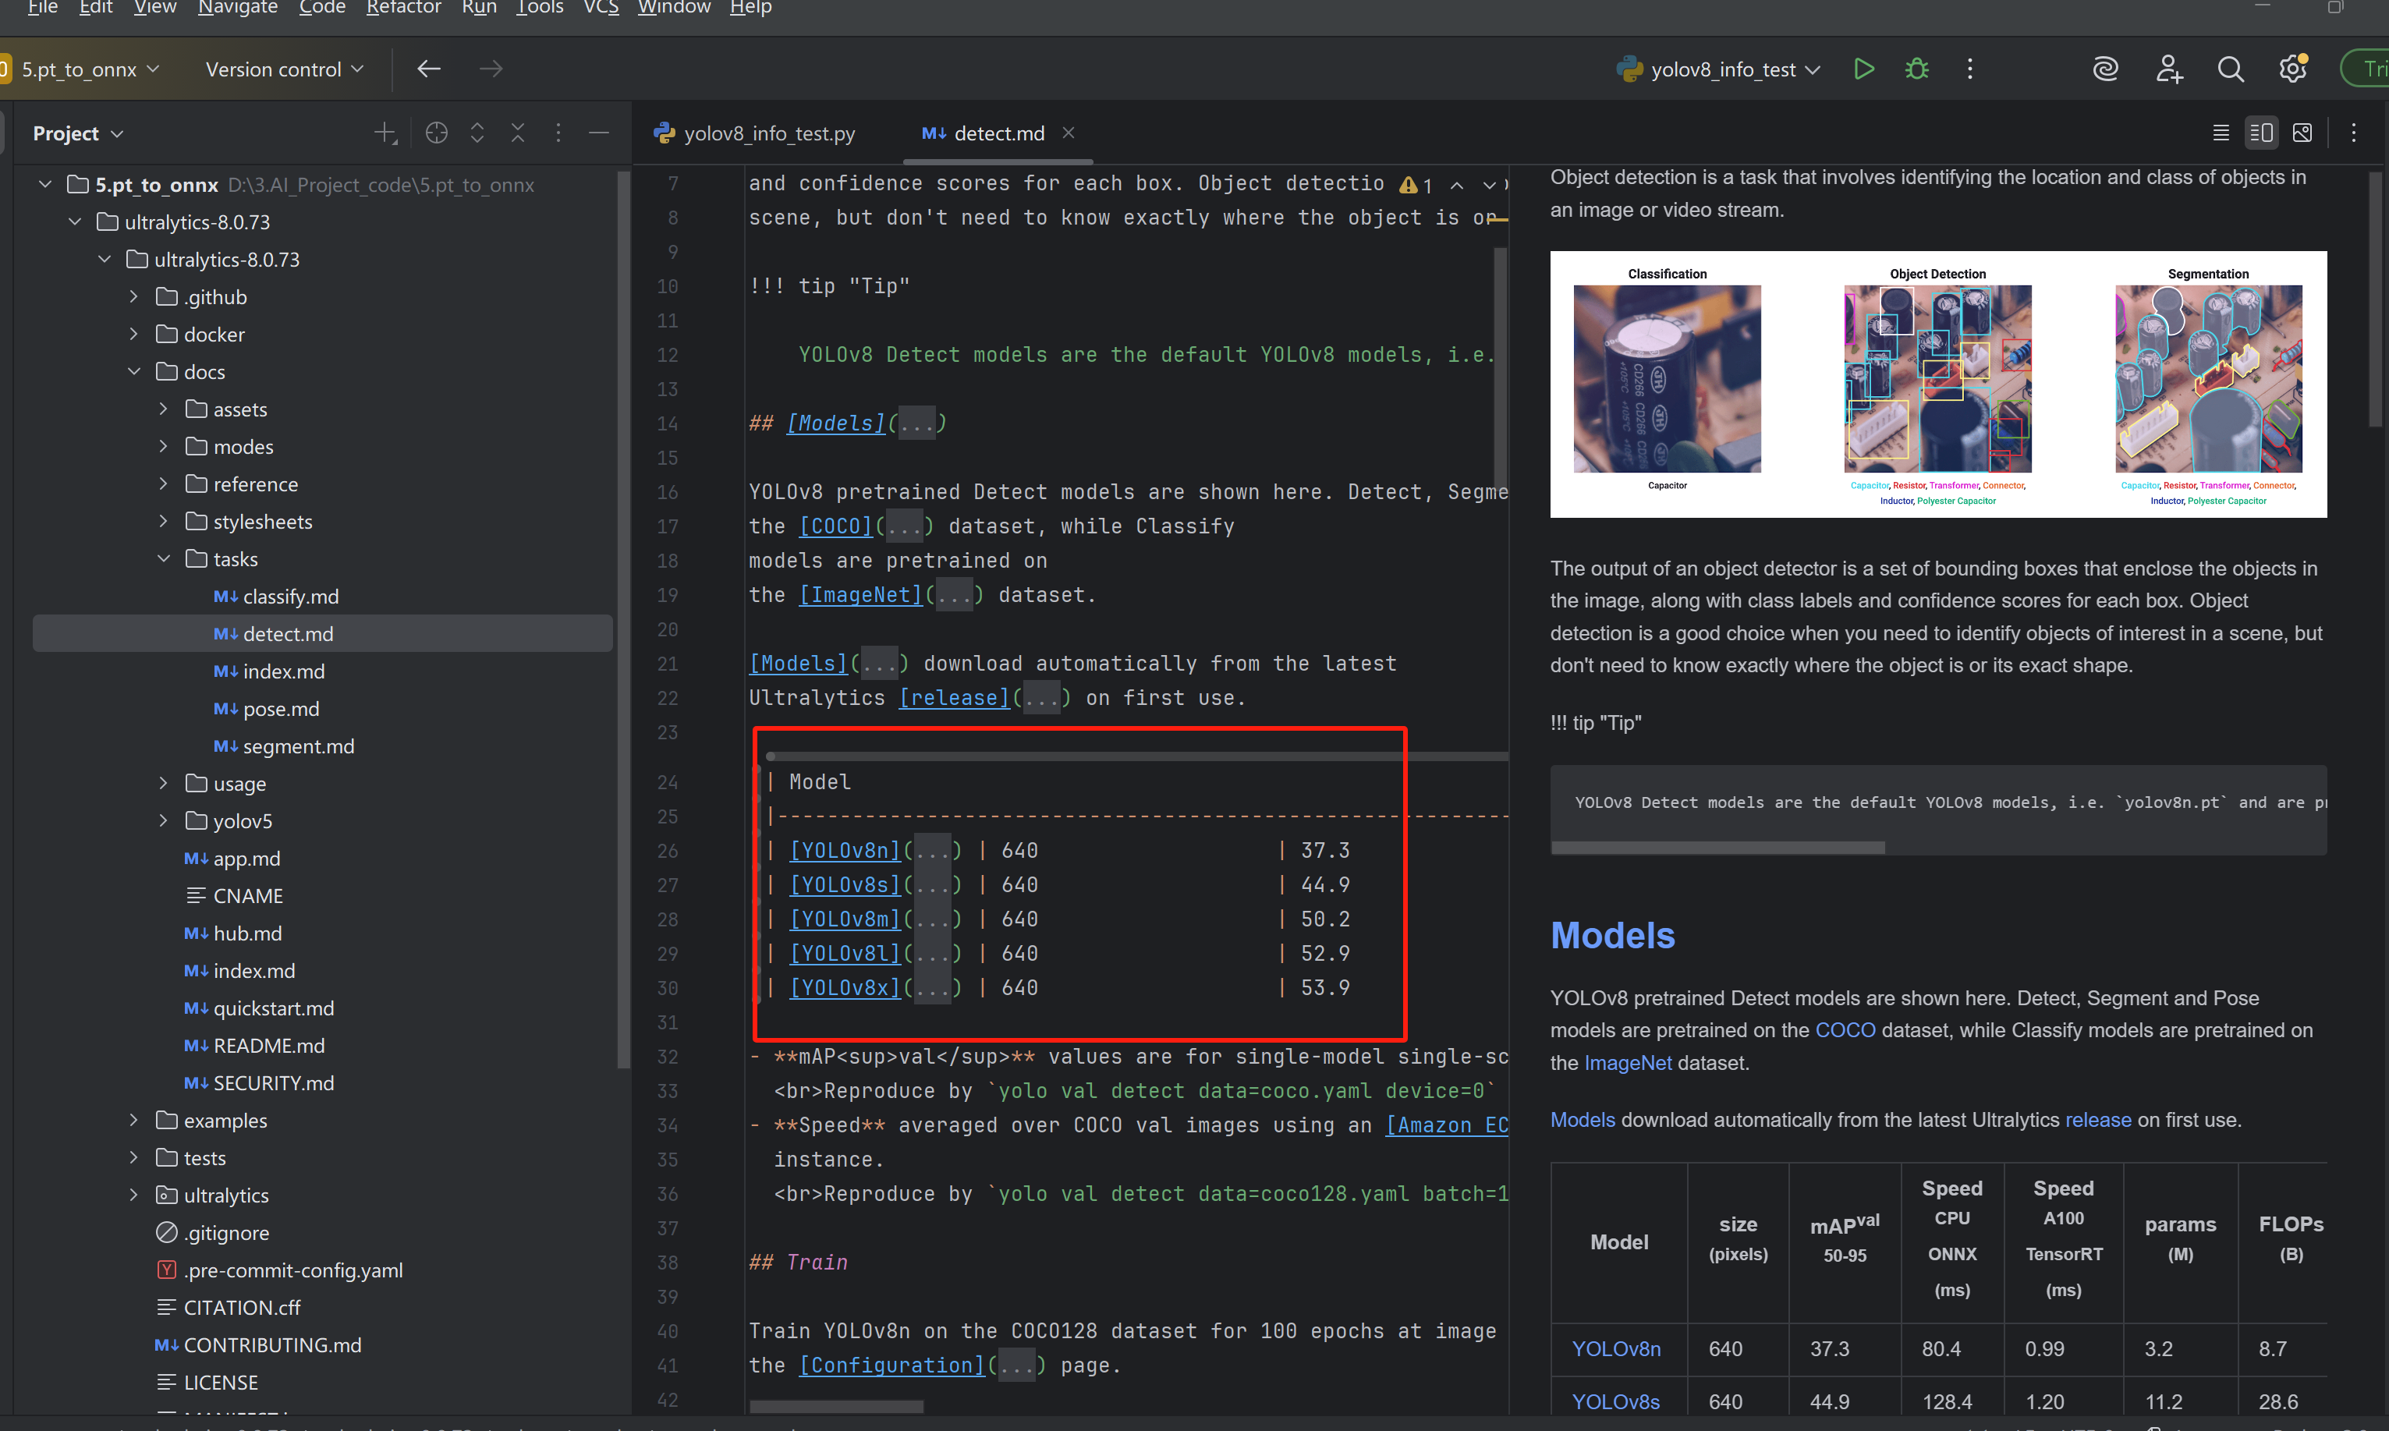Switch to the yolov8_info_test.py tab

click(x=769, y=133)
